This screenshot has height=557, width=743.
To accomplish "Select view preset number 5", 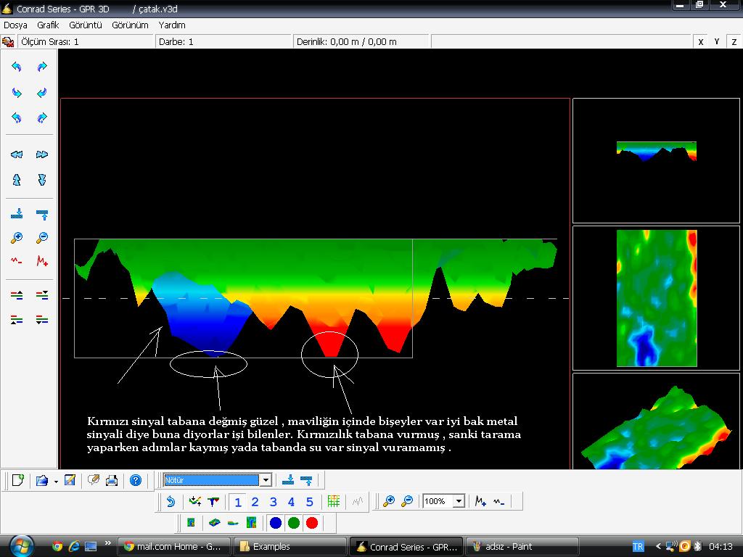I will tap(309, 502).
